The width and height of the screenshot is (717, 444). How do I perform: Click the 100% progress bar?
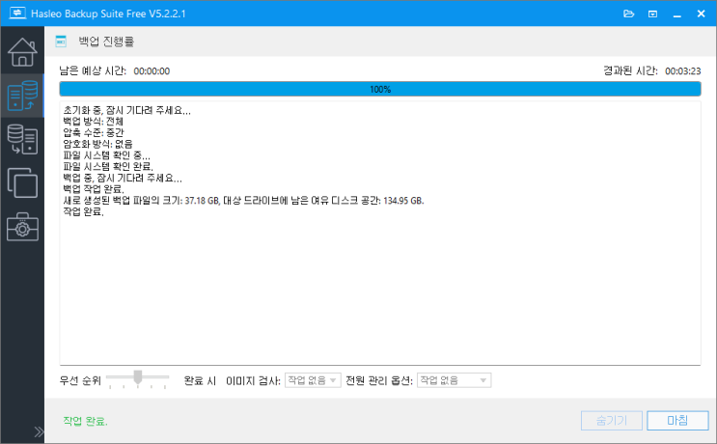click(380, 89)
